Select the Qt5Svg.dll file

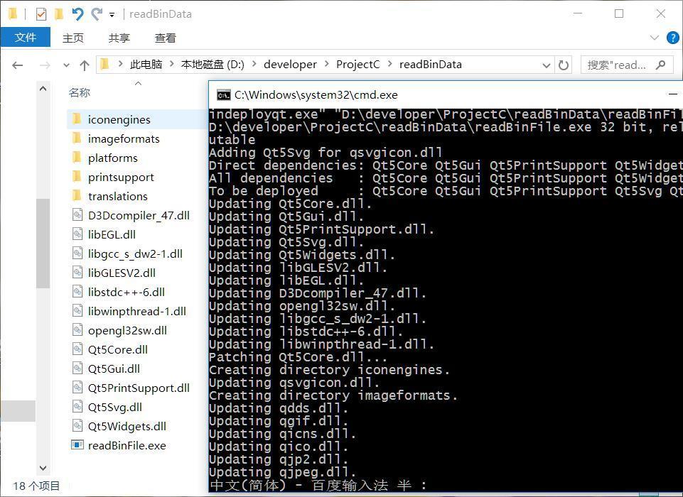[x=114, y=407]
